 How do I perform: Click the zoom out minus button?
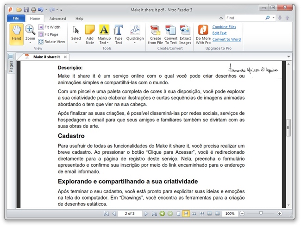242,213
